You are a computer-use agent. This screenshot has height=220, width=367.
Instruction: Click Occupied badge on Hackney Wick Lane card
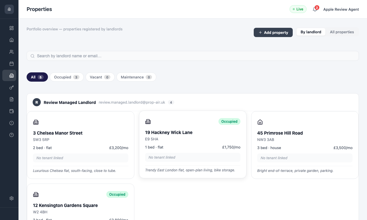(229, 122)
